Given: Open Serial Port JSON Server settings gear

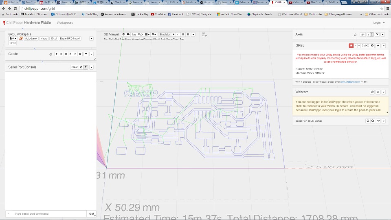Looking at the screenshot, I should tap(373, 121).
